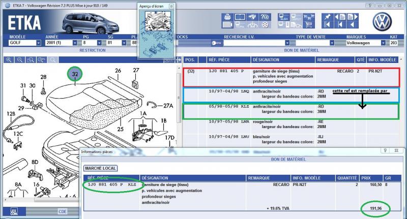Activate zoom-to-area magnifier tool
The image size is (407, 219).
[x=31, y=60]
